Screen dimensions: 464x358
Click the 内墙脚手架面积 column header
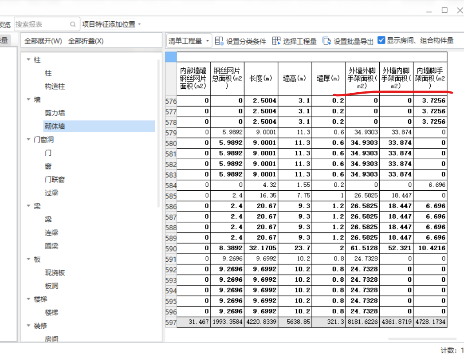430,79
